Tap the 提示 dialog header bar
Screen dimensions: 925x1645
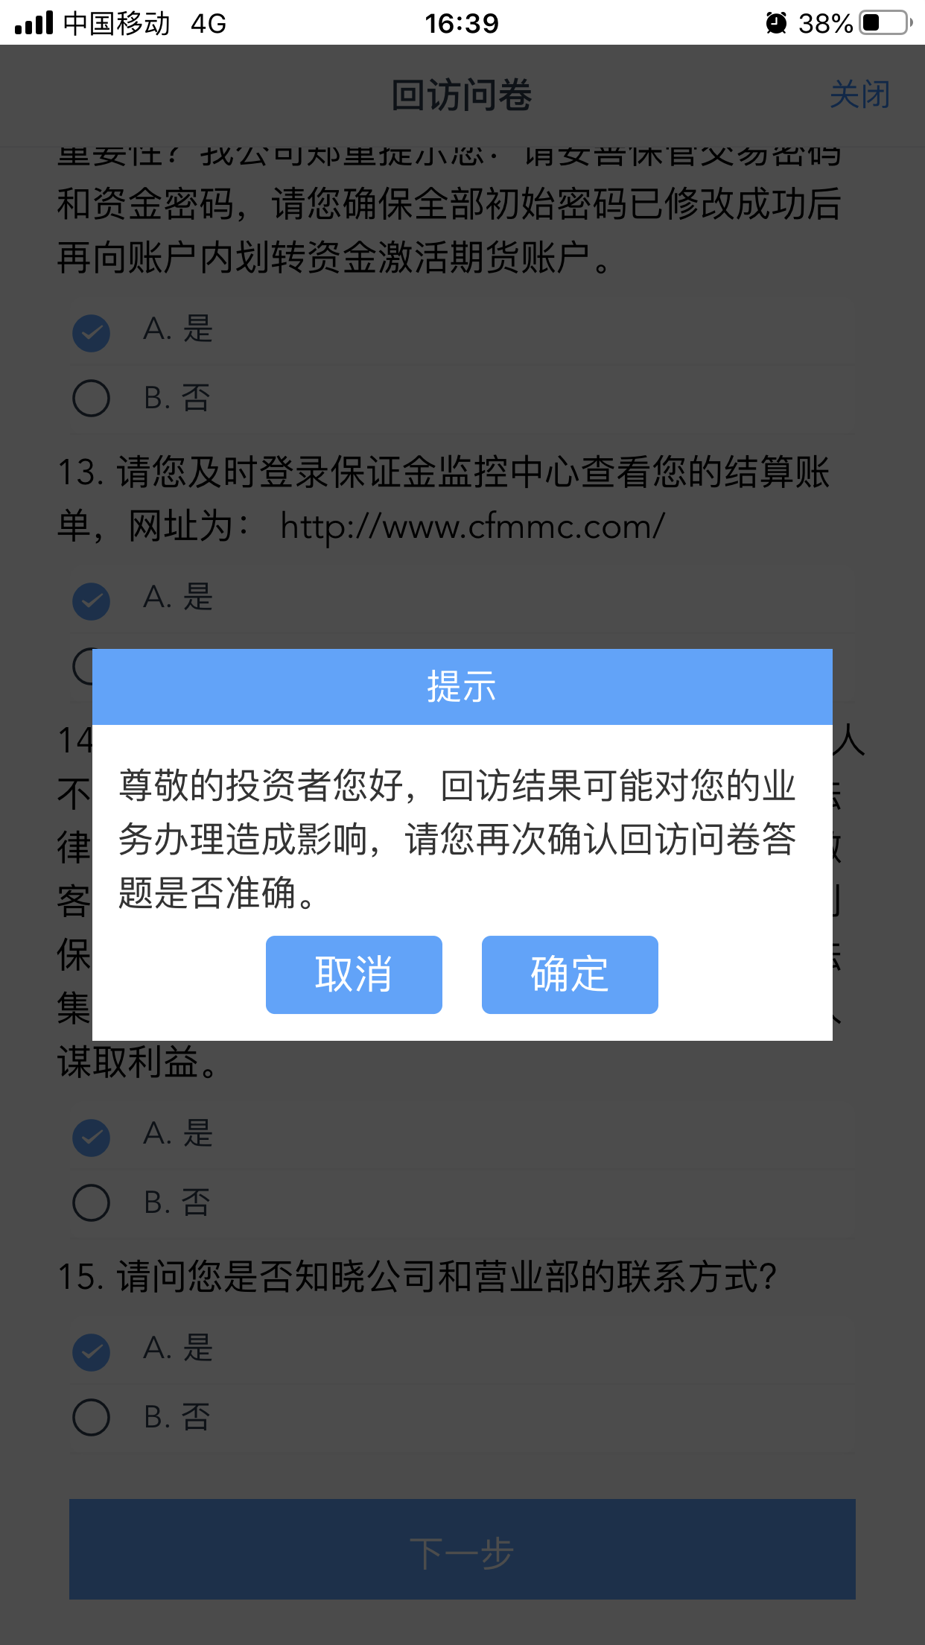pyautogui.click(x=462, y=686)
